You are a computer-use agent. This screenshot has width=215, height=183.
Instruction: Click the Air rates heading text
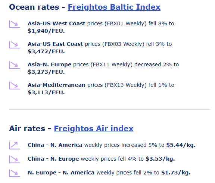[x=27, y=129]
